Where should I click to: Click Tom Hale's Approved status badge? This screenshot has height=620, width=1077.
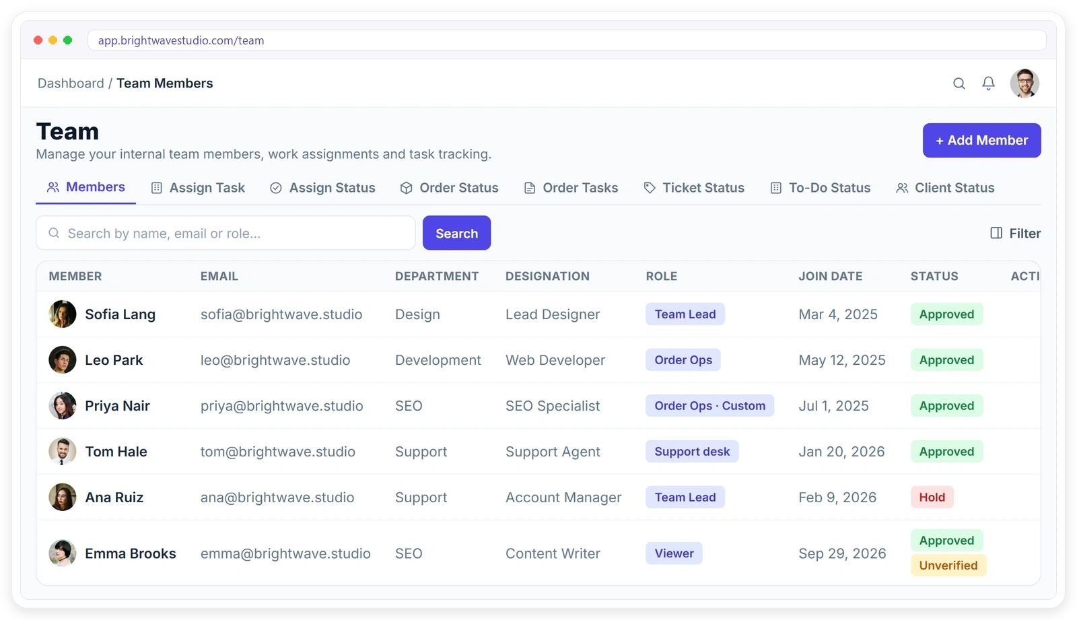coord(947,452)
